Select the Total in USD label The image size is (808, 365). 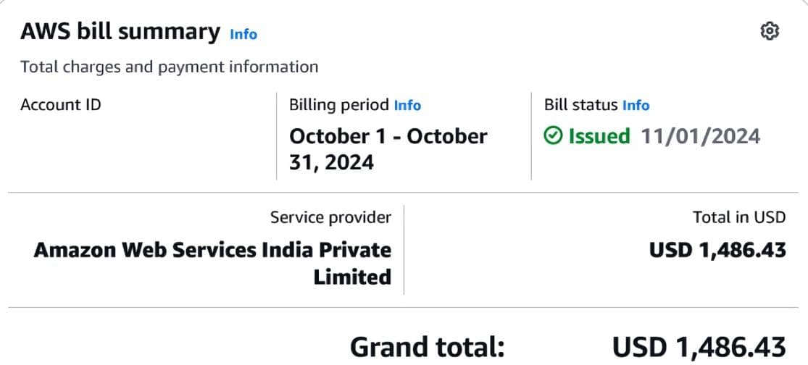[x=739, y=217]
